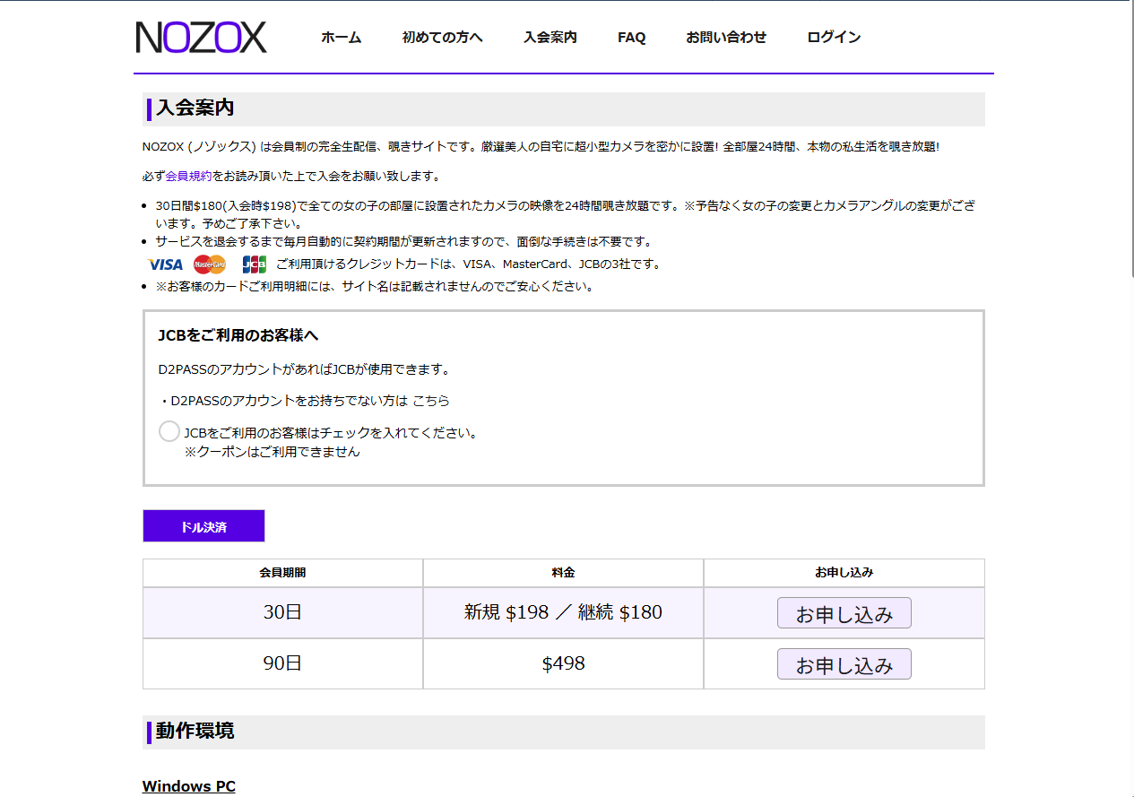Open the ホーム menu item
The image size is (1134, 797).
[x=341, y=38]
